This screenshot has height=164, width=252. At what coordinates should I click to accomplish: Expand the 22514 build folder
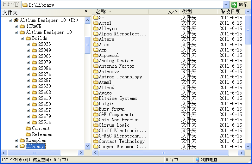(28, 122)
